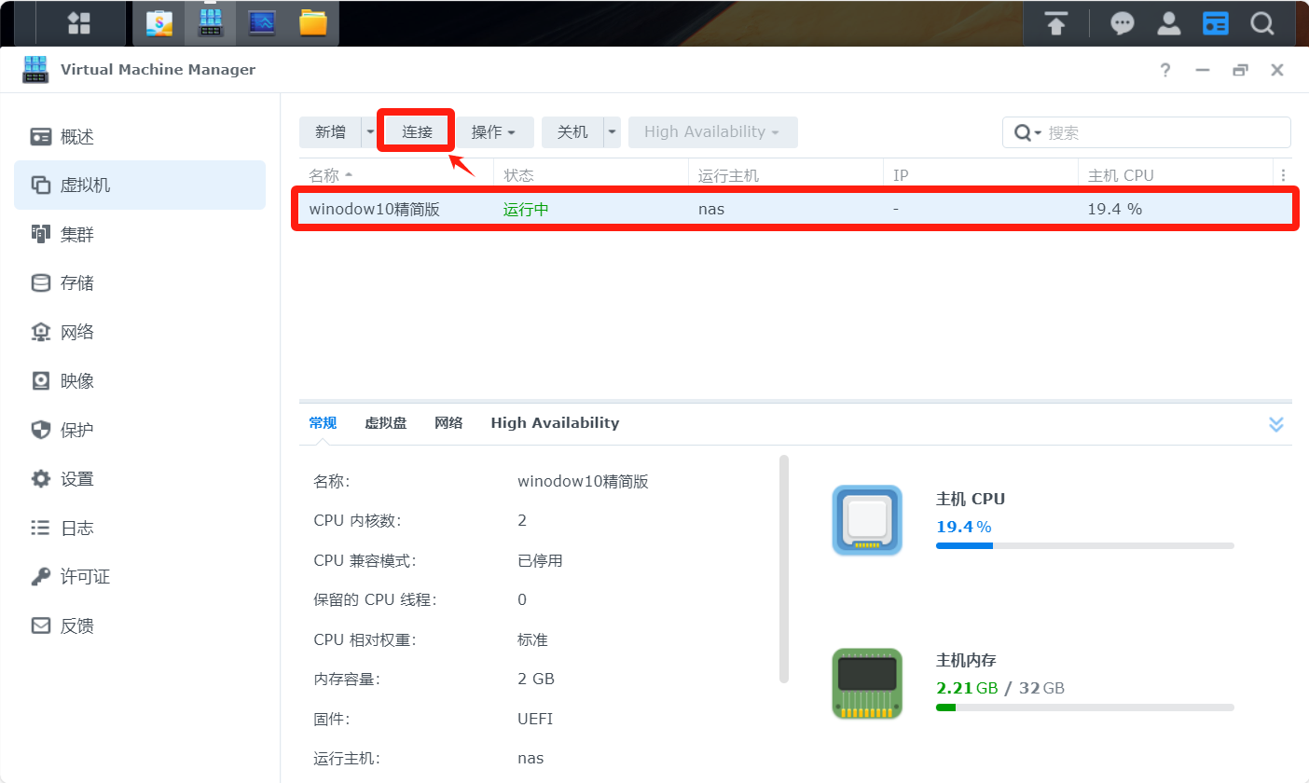Open the Synology main menu grid icon

(x=78, y=23)
